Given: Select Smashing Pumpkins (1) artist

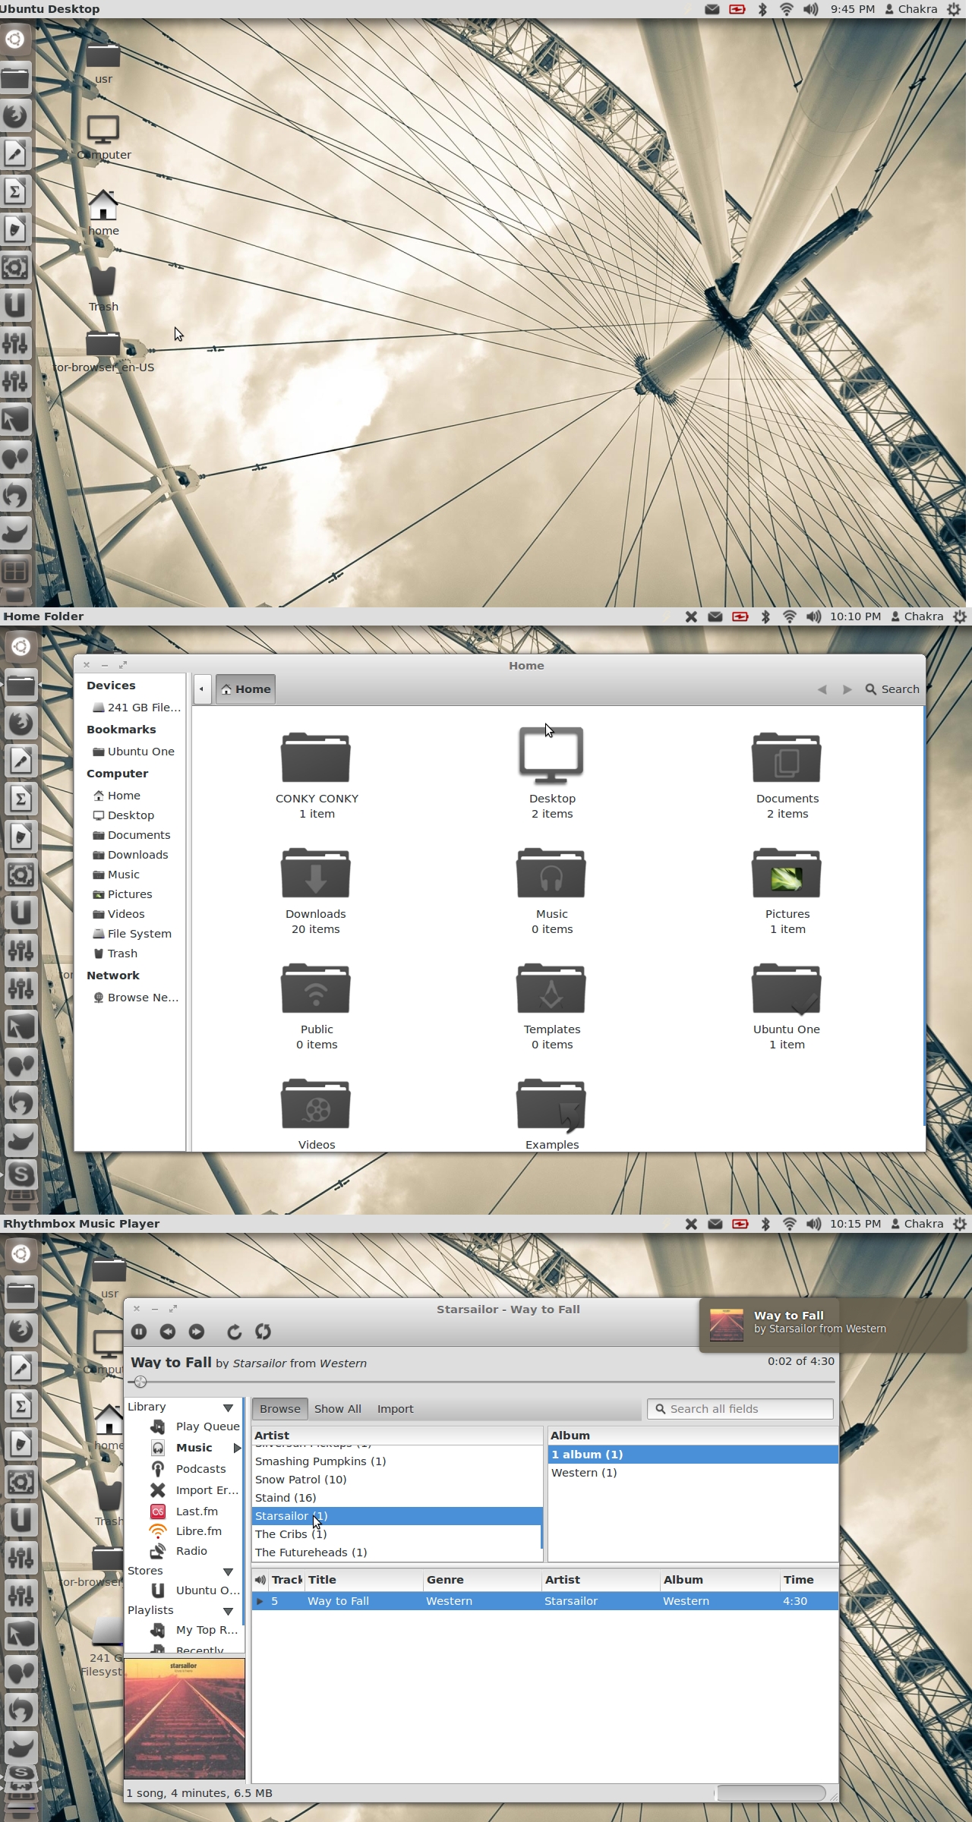Looking at the screenshot, I should [396, 1461].
